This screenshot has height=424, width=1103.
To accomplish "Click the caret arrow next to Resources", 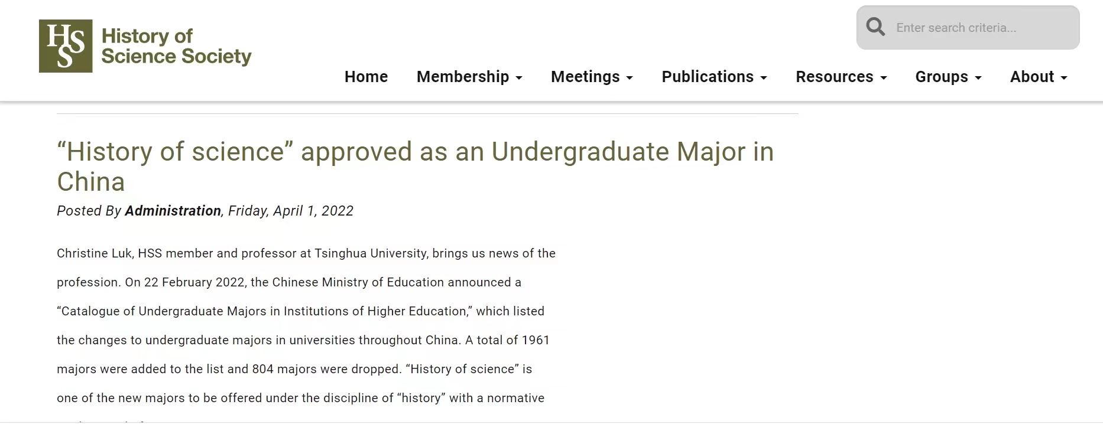I will tap(884, 78).
